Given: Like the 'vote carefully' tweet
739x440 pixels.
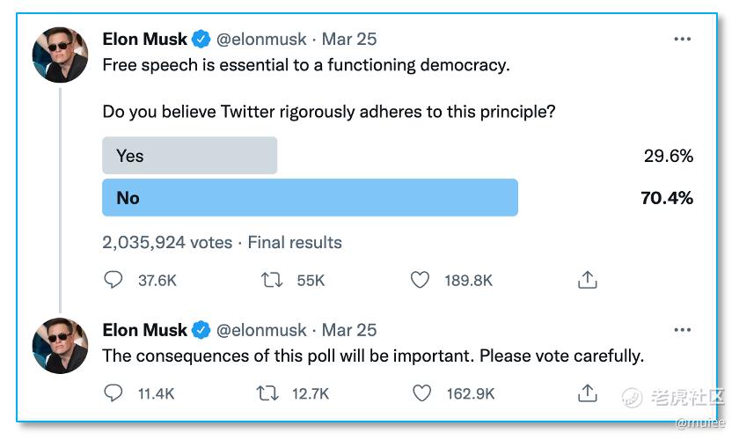Looking at the screenshot, I should (x=422, y=393).
